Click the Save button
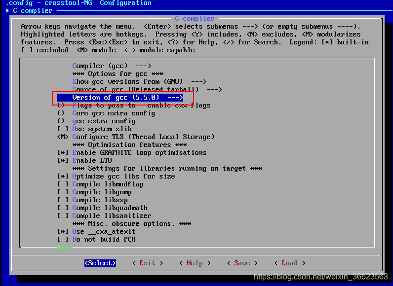Screen dimensions: 393x286 (242, 263)
